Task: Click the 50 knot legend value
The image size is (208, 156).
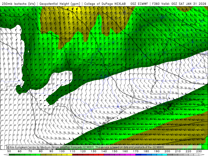Action: [x=9, y=151]
